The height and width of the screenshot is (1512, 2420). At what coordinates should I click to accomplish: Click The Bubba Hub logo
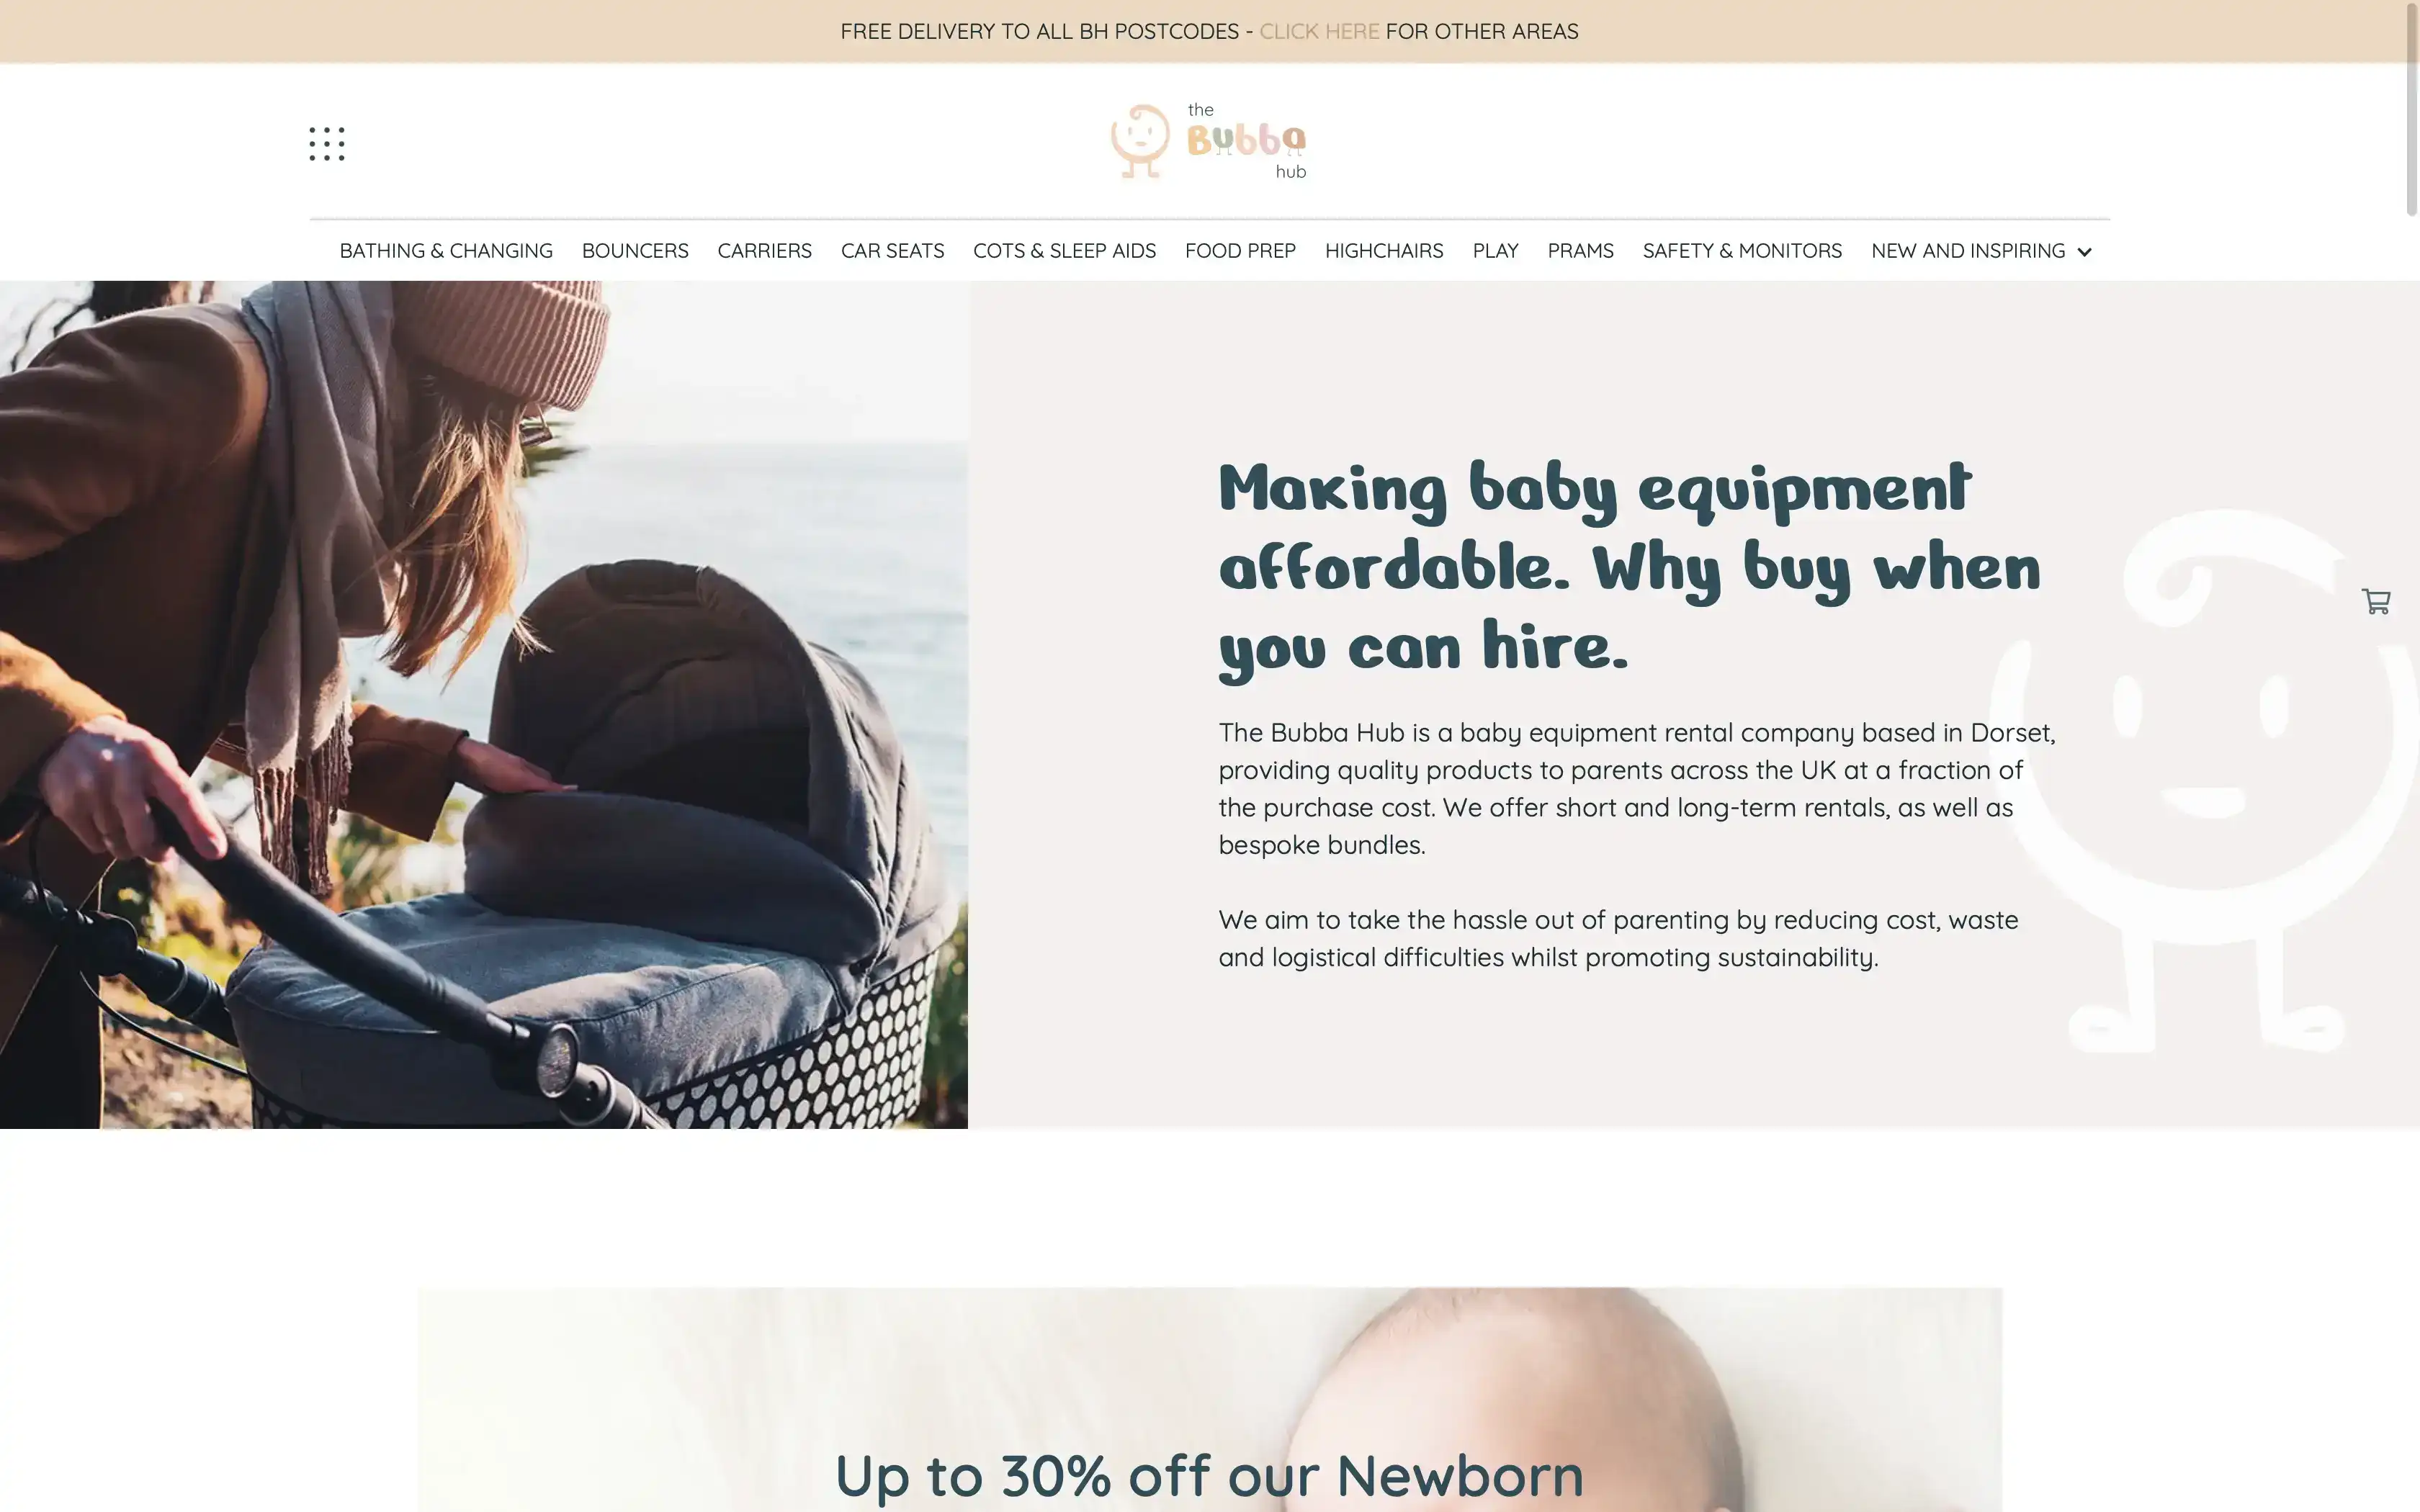click(x=1209, y=142)
